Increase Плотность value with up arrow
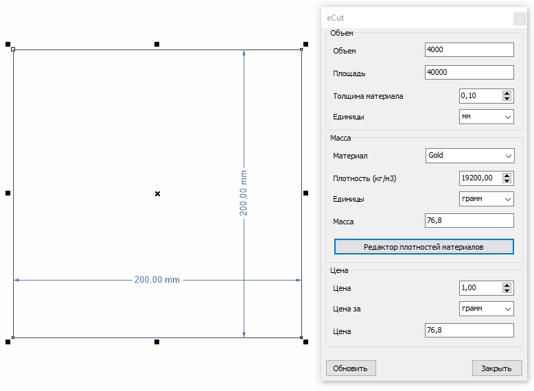This screenshot has width=534, height=391. [507, 175]
